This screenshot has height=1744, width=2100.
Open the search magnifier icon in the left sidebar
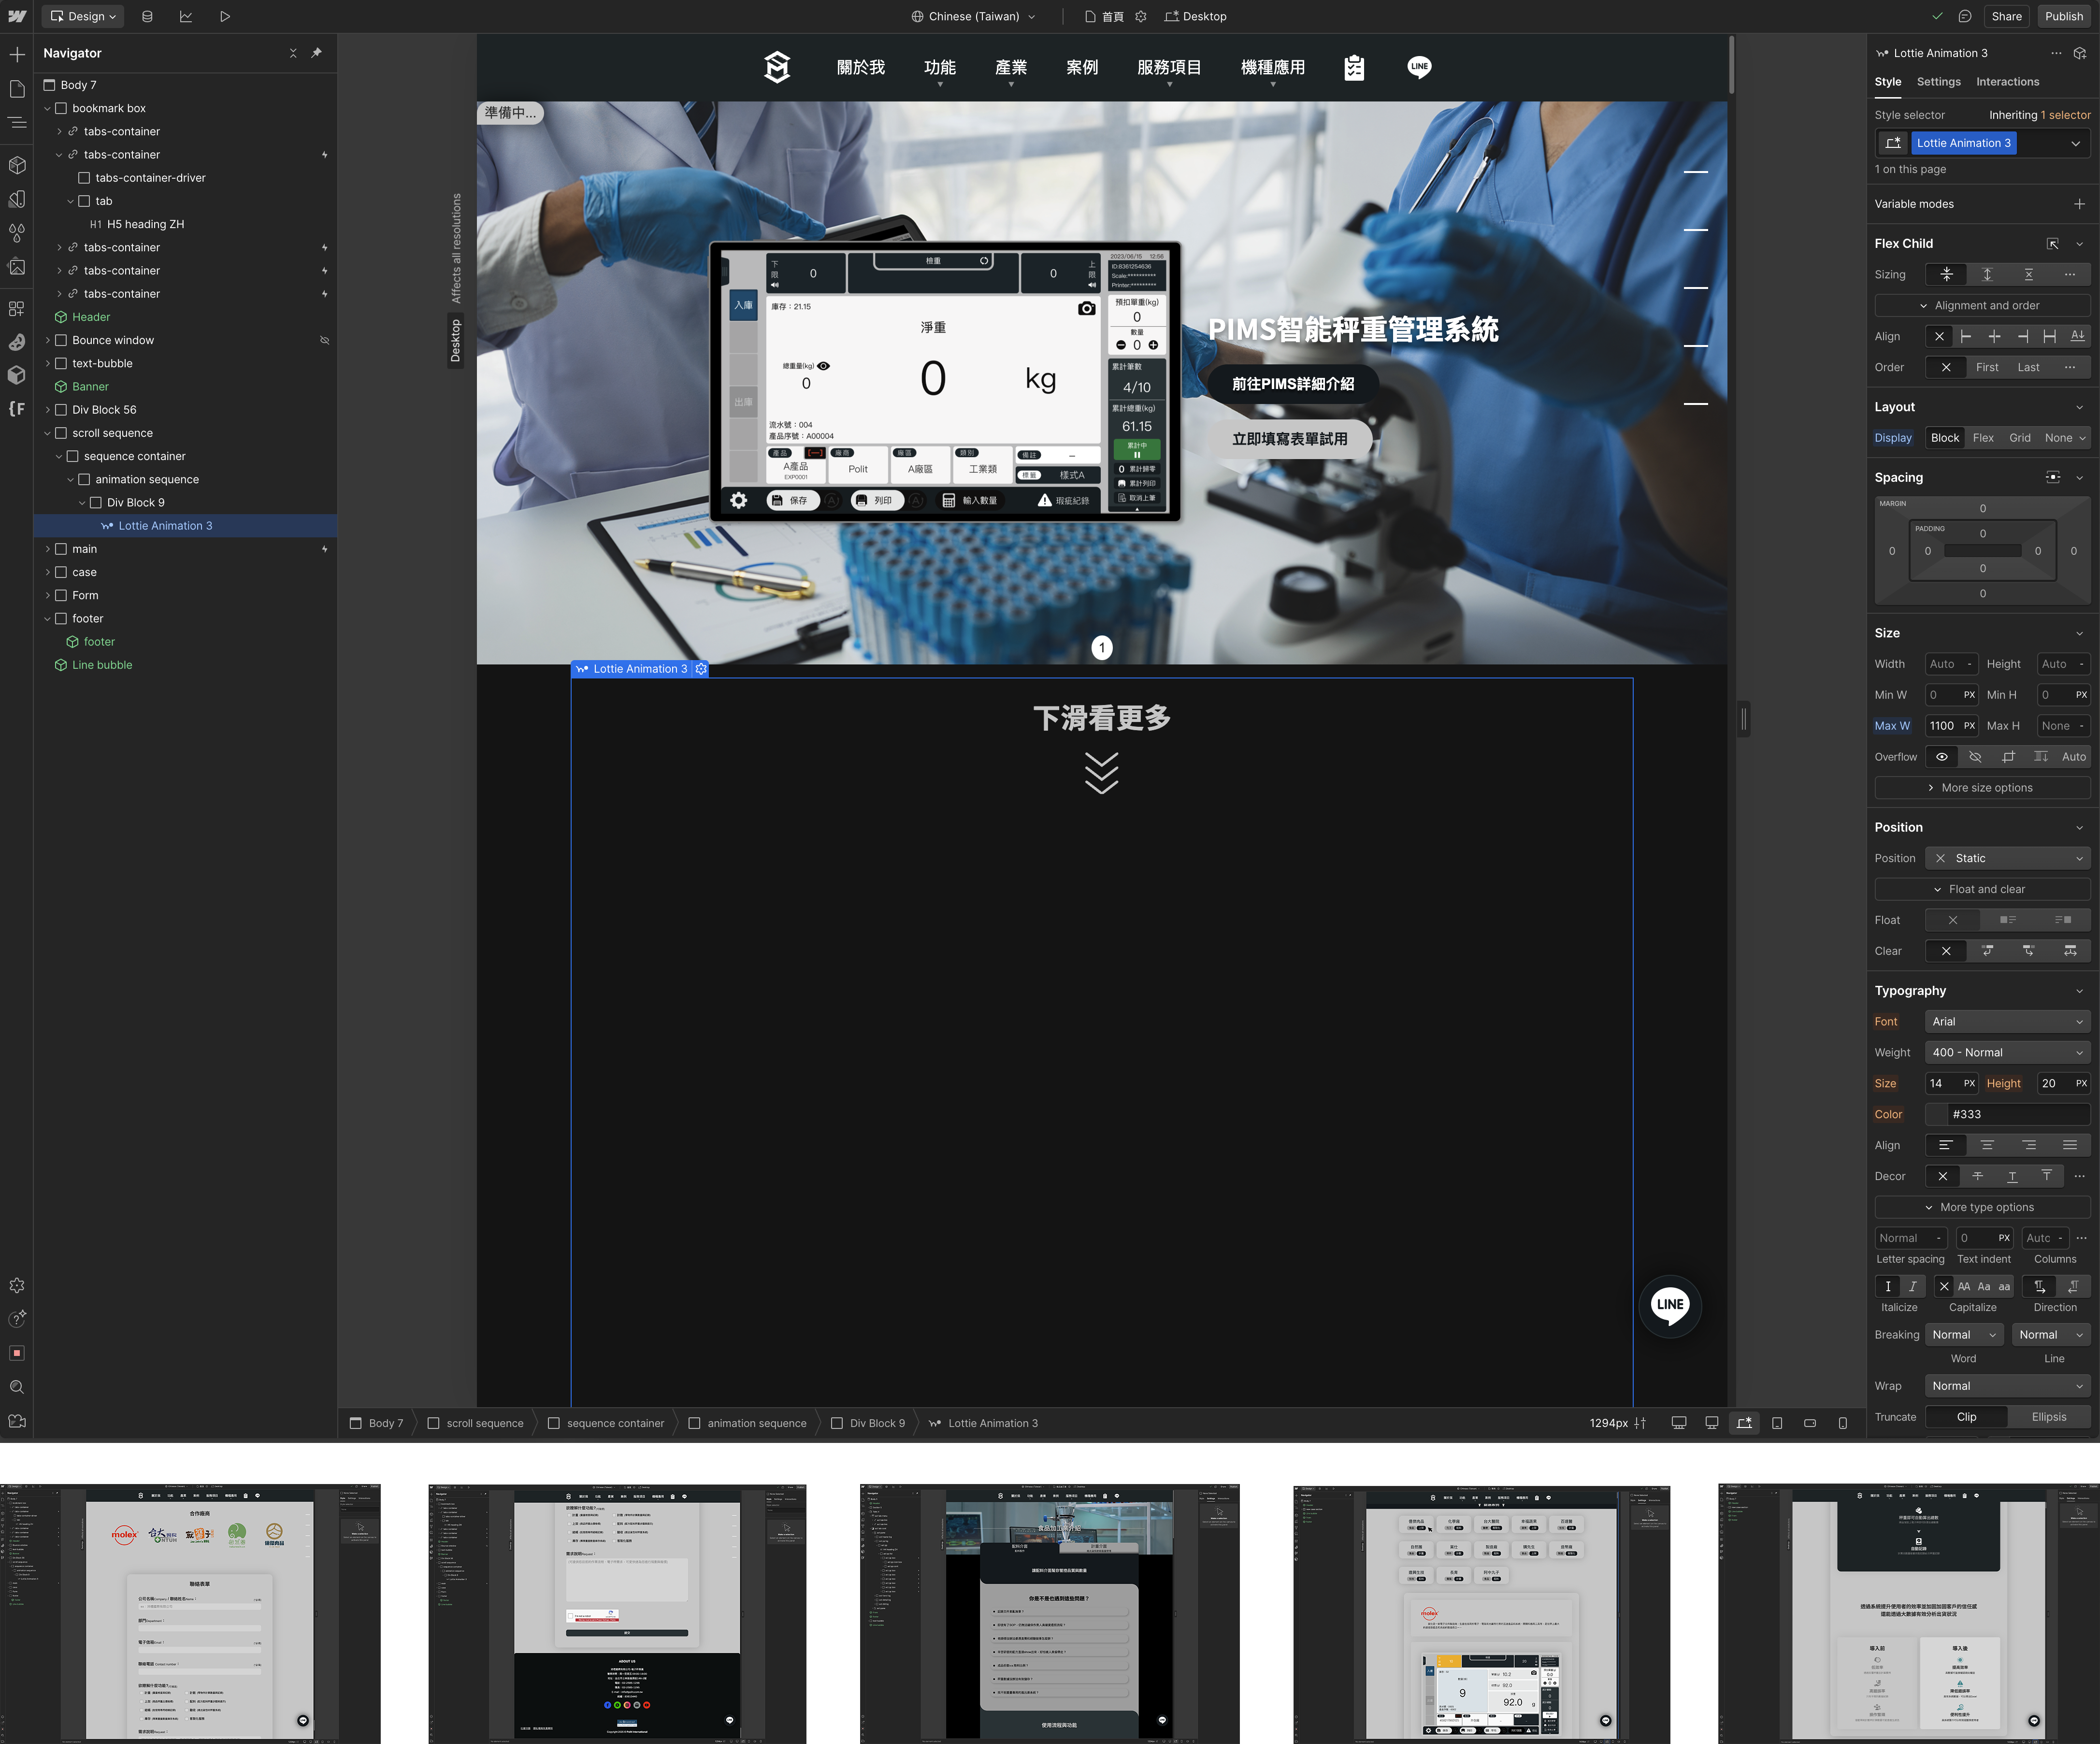17,1387
